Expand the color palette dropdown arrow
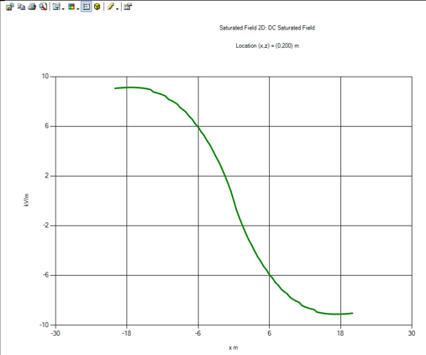The width and height of the screenshot is (426, 355). coord(77,9)
